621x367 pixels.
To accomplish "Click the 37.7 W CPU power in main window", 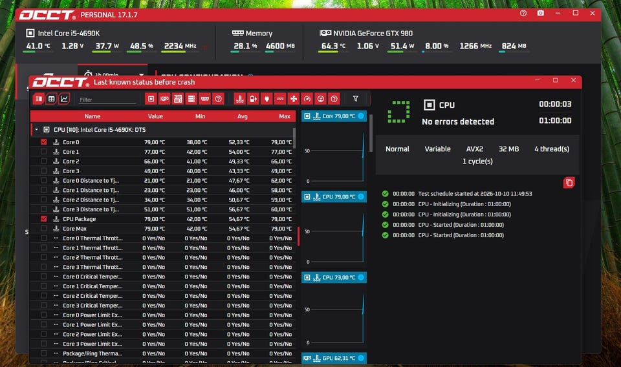I will [107, 46].
